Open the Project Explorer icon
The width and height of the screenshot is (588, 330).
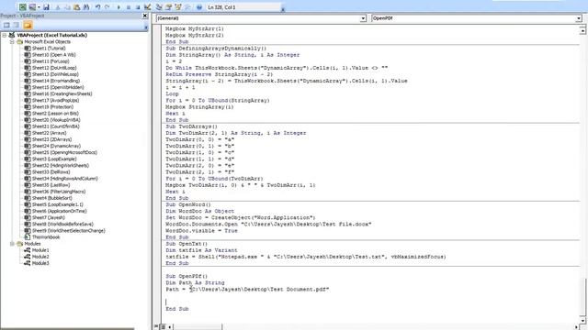[159, 7]
